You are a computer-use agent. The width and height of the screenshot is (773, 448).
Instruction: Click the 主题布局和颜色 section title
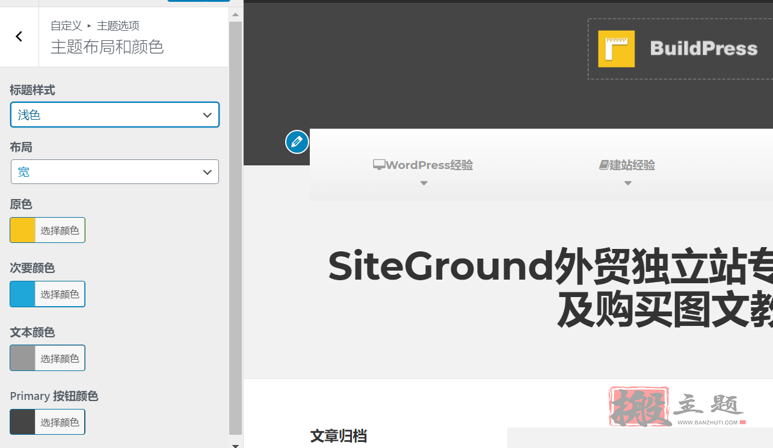[x=107, y=47]
